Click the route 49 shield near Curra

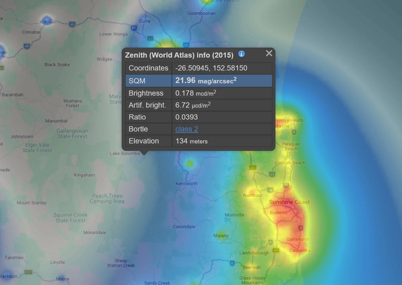[134, 28]
